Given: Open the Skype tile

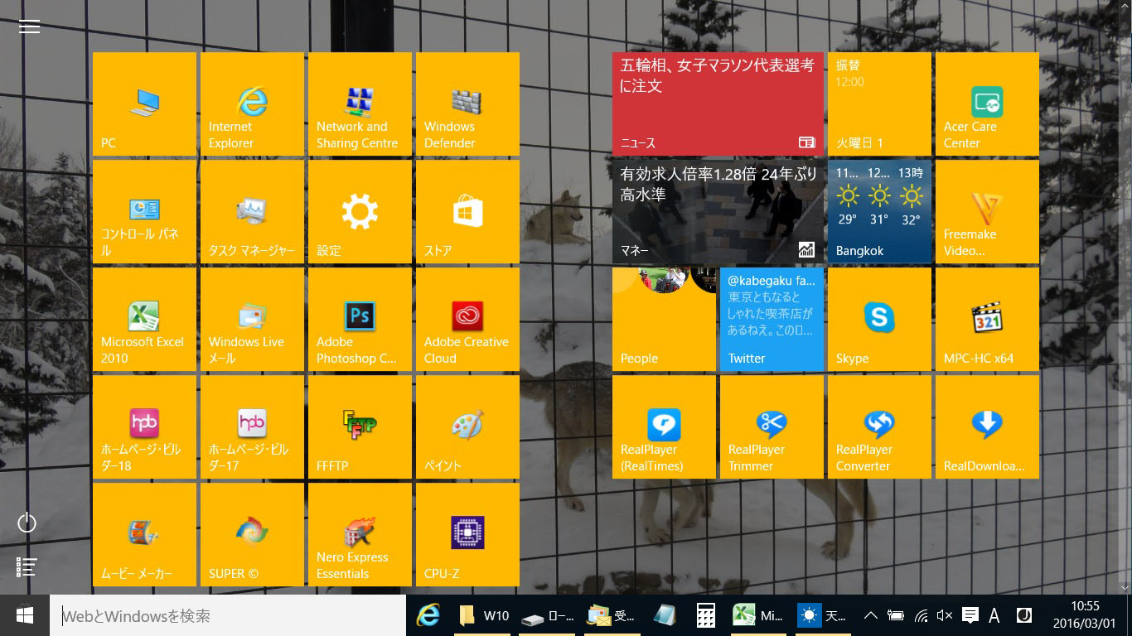Looking at the screenshot, I should click(879, 319).
